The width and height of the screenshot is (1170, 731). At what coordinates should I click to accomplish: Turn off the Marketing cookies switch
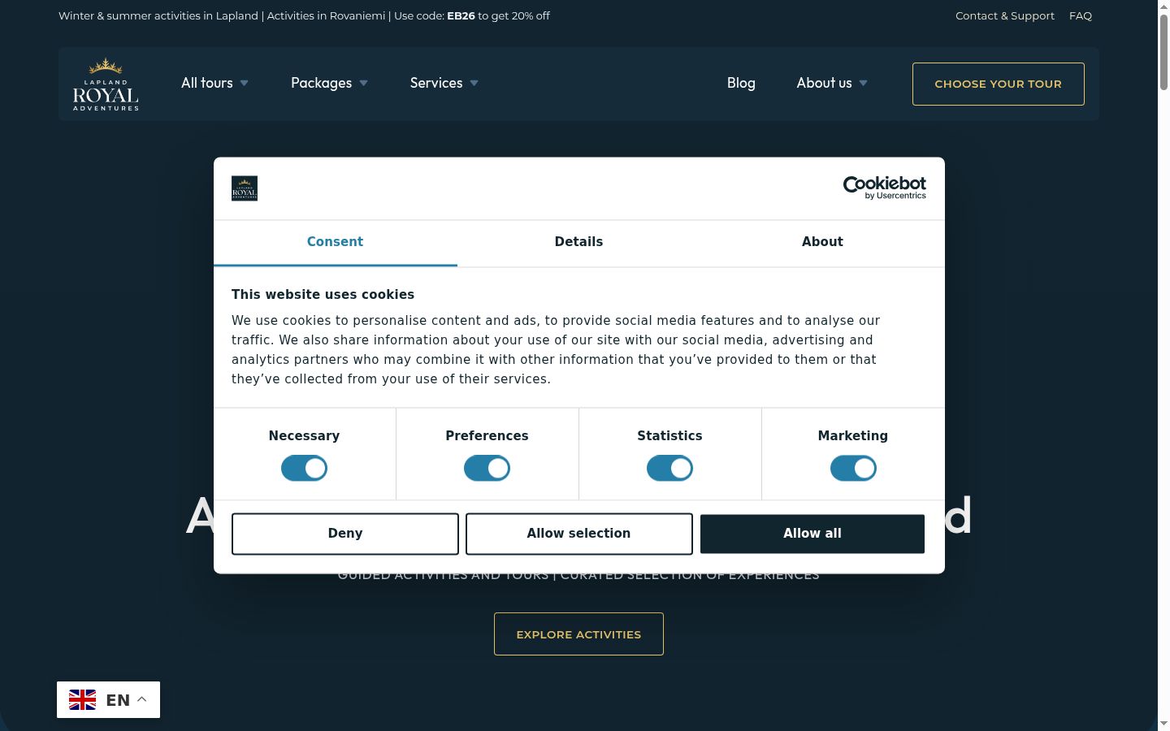(x=853, y=469)
